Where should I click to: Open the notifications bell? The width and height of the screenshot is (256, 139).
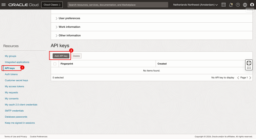pyautogui.click(x=231, y=5)
